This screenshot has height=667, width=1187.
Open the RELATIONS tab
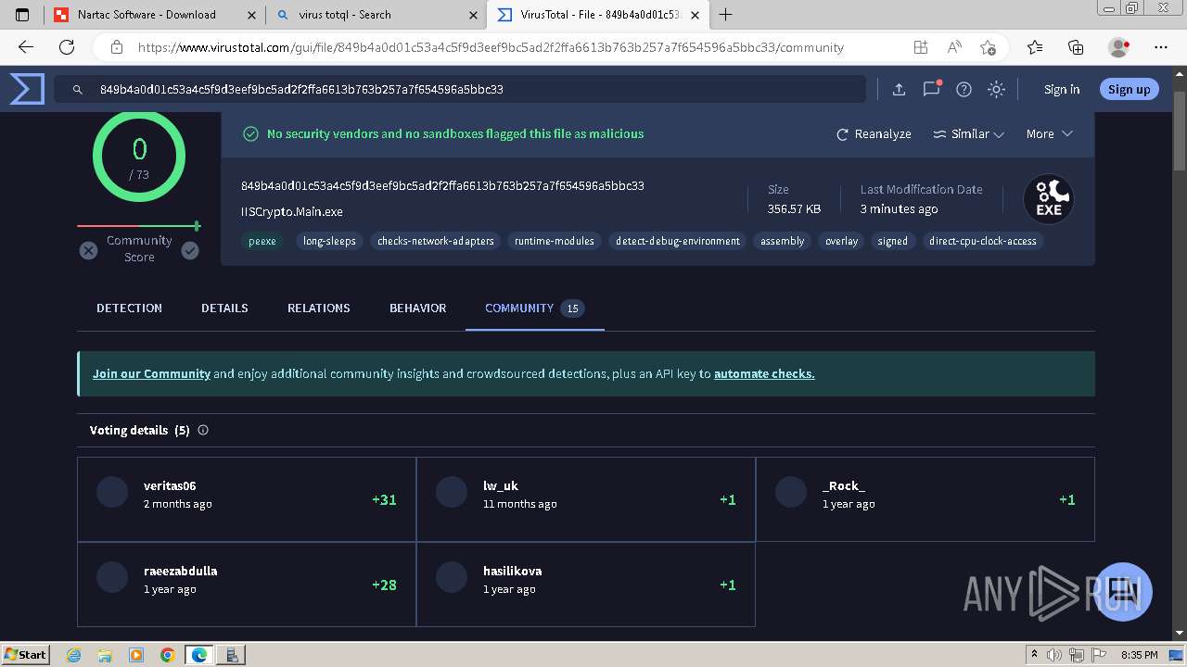(x=318, y=308)
